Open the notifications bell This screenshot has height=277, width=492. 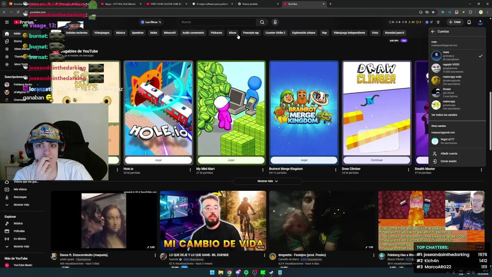pos(469,22)
